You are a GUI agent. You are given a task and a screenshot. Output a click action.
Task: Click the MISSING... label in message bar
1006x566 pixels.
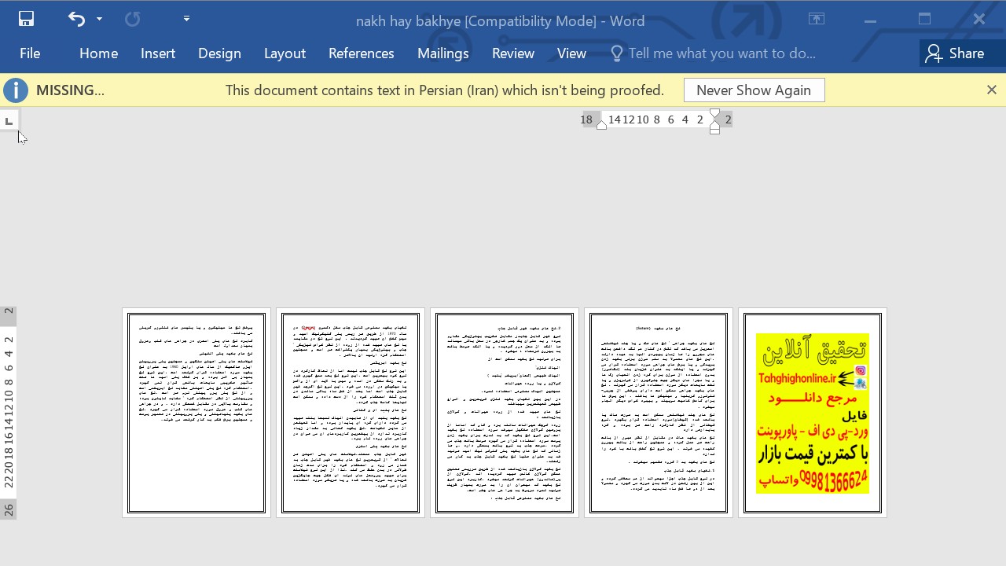coord(70,90)
